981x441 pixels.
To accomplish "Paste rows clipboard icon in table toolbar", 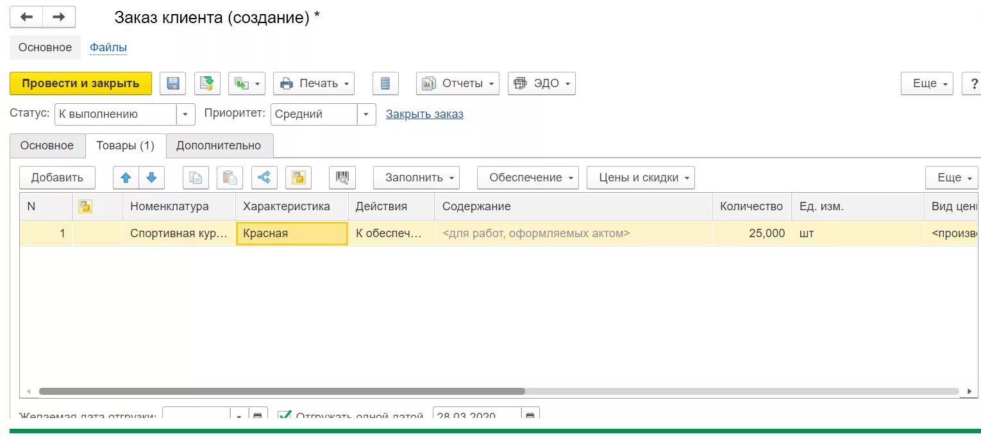I will click(230, 178).
